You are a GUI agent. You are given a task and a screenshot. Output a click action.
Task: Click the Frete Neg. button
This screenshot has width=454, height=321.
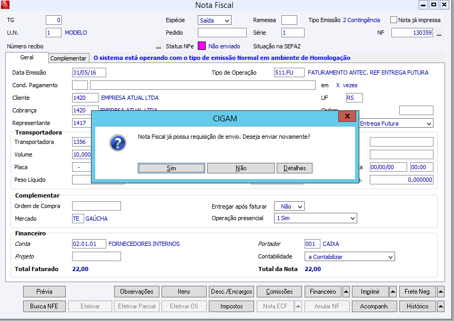pyautogui.click(x=418, y=292)
